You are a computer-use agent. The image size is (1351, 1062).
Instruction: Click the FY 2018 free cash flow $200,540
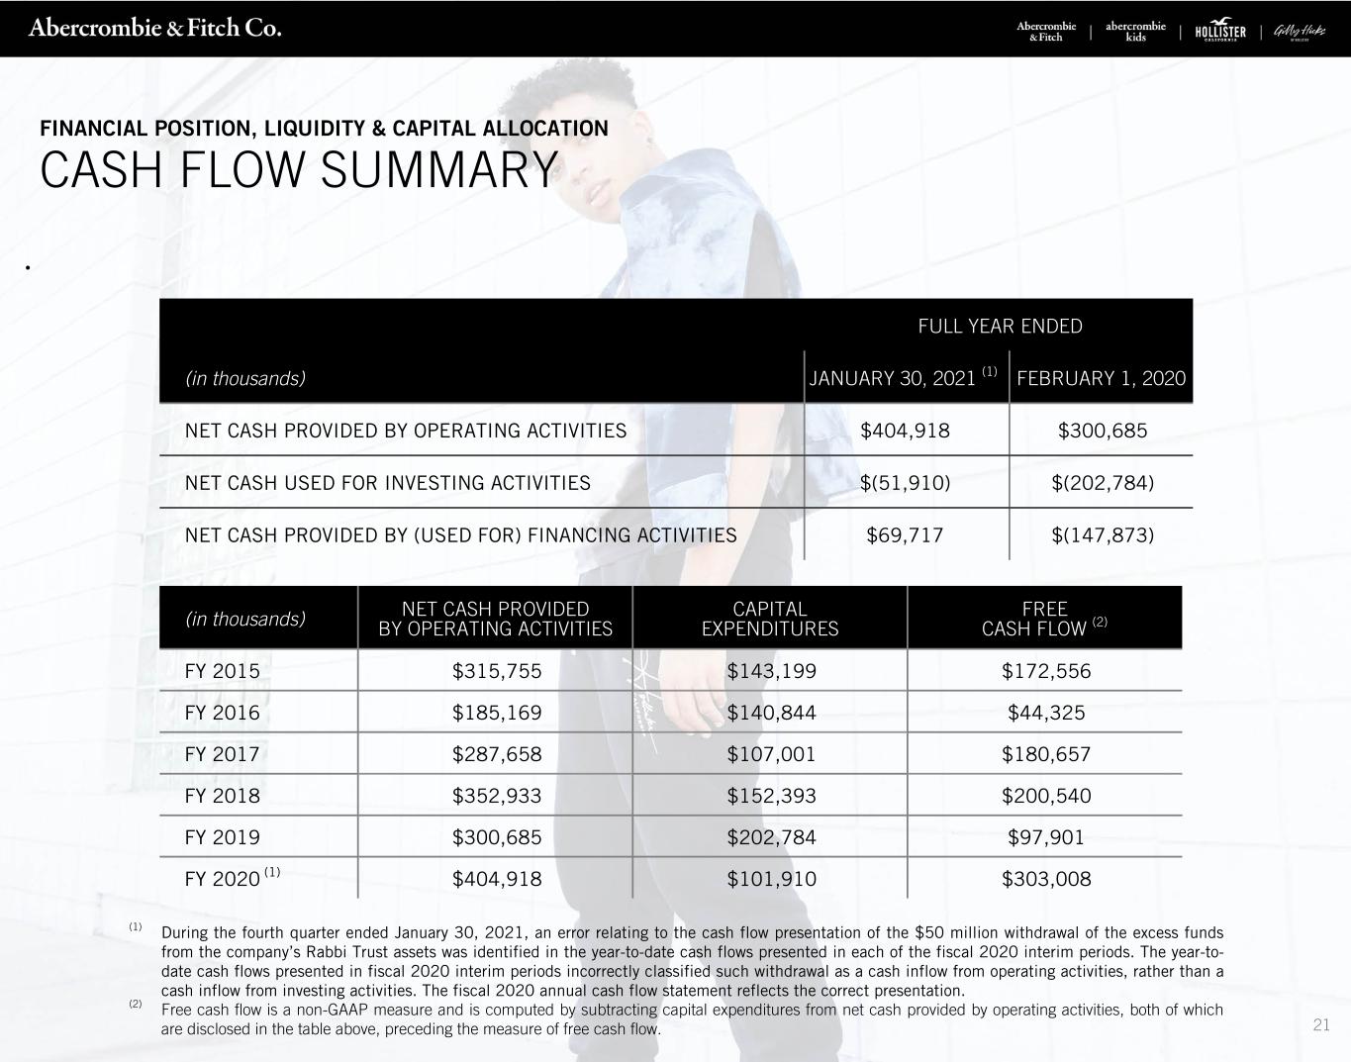[x=1046, y=796]
